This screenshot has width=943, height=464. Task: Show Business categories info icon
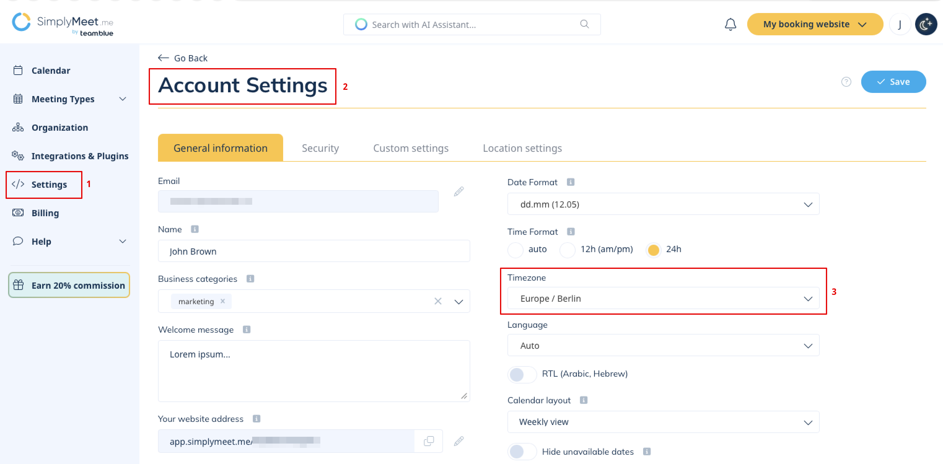(250, 278)
